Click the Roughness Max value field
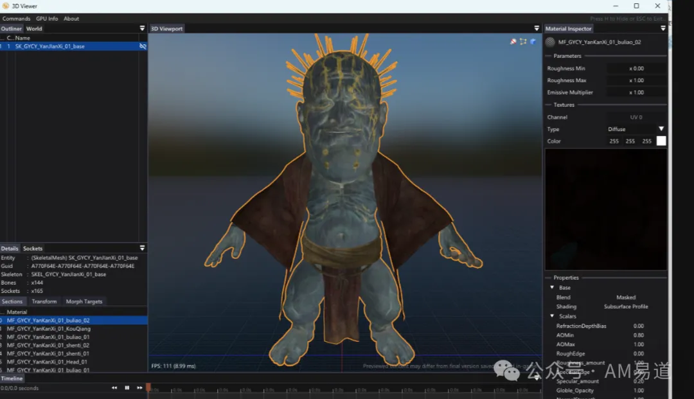 [636, 80]
